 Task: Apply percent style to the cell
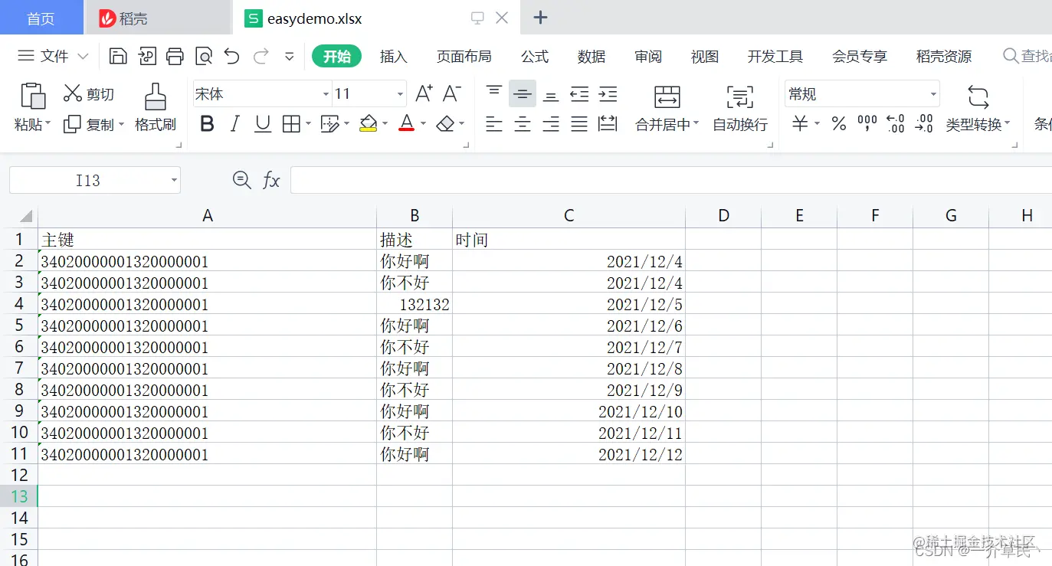point(838,124)
